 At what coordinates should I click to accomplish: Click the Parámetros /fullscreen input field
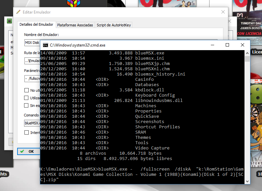pos(32,79)
